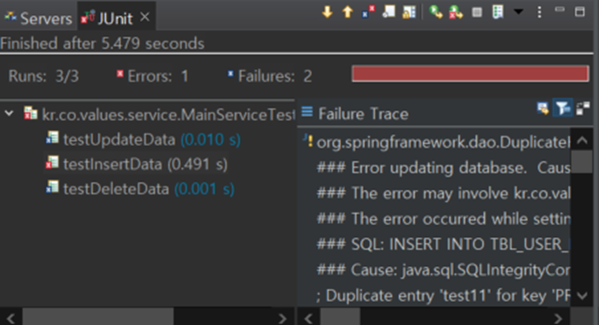Select 'The error occurred while setting' line
This screenshot has width=599, height=325.
tap(443, 218)
